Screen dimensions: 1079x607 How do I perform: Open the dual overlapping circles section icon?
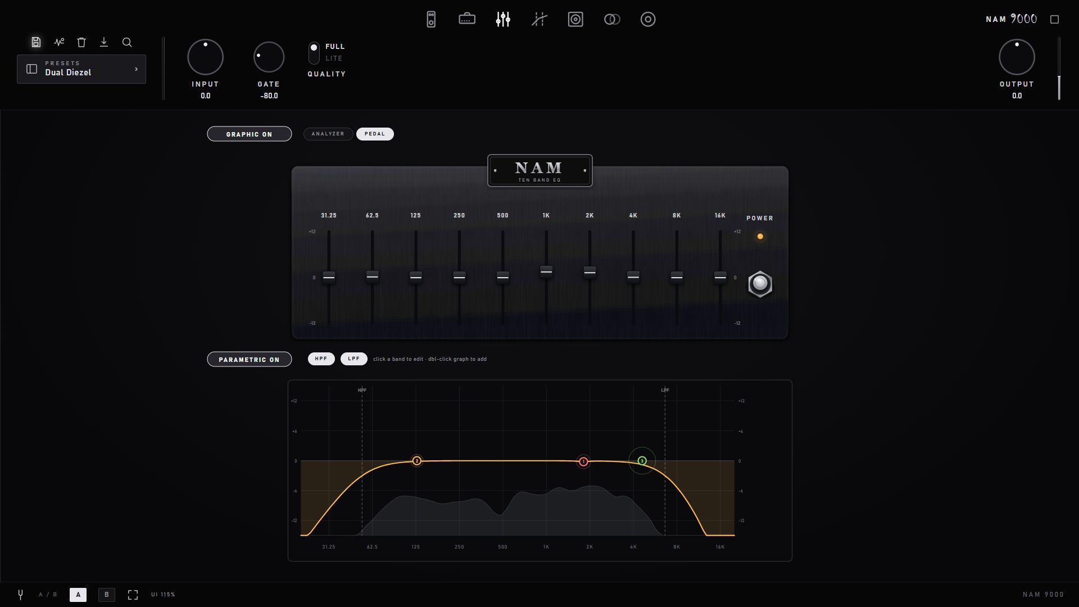(612, 20)
